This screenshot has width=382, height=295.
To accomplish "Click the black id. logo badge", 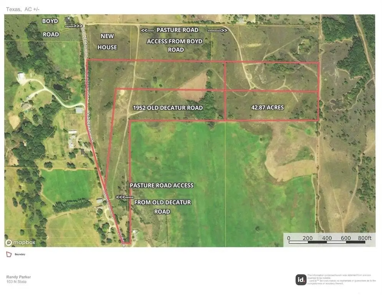I will tap(300, 279).
